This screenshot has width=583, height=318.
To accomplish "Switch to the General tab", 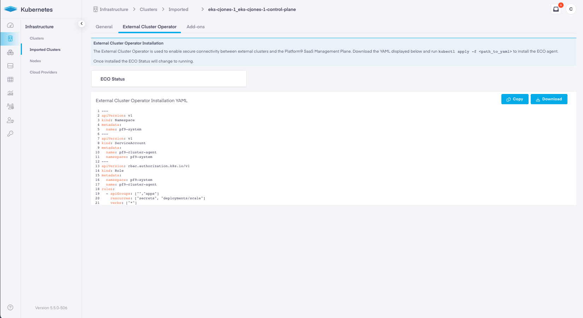I will click(x=104, y=27).
